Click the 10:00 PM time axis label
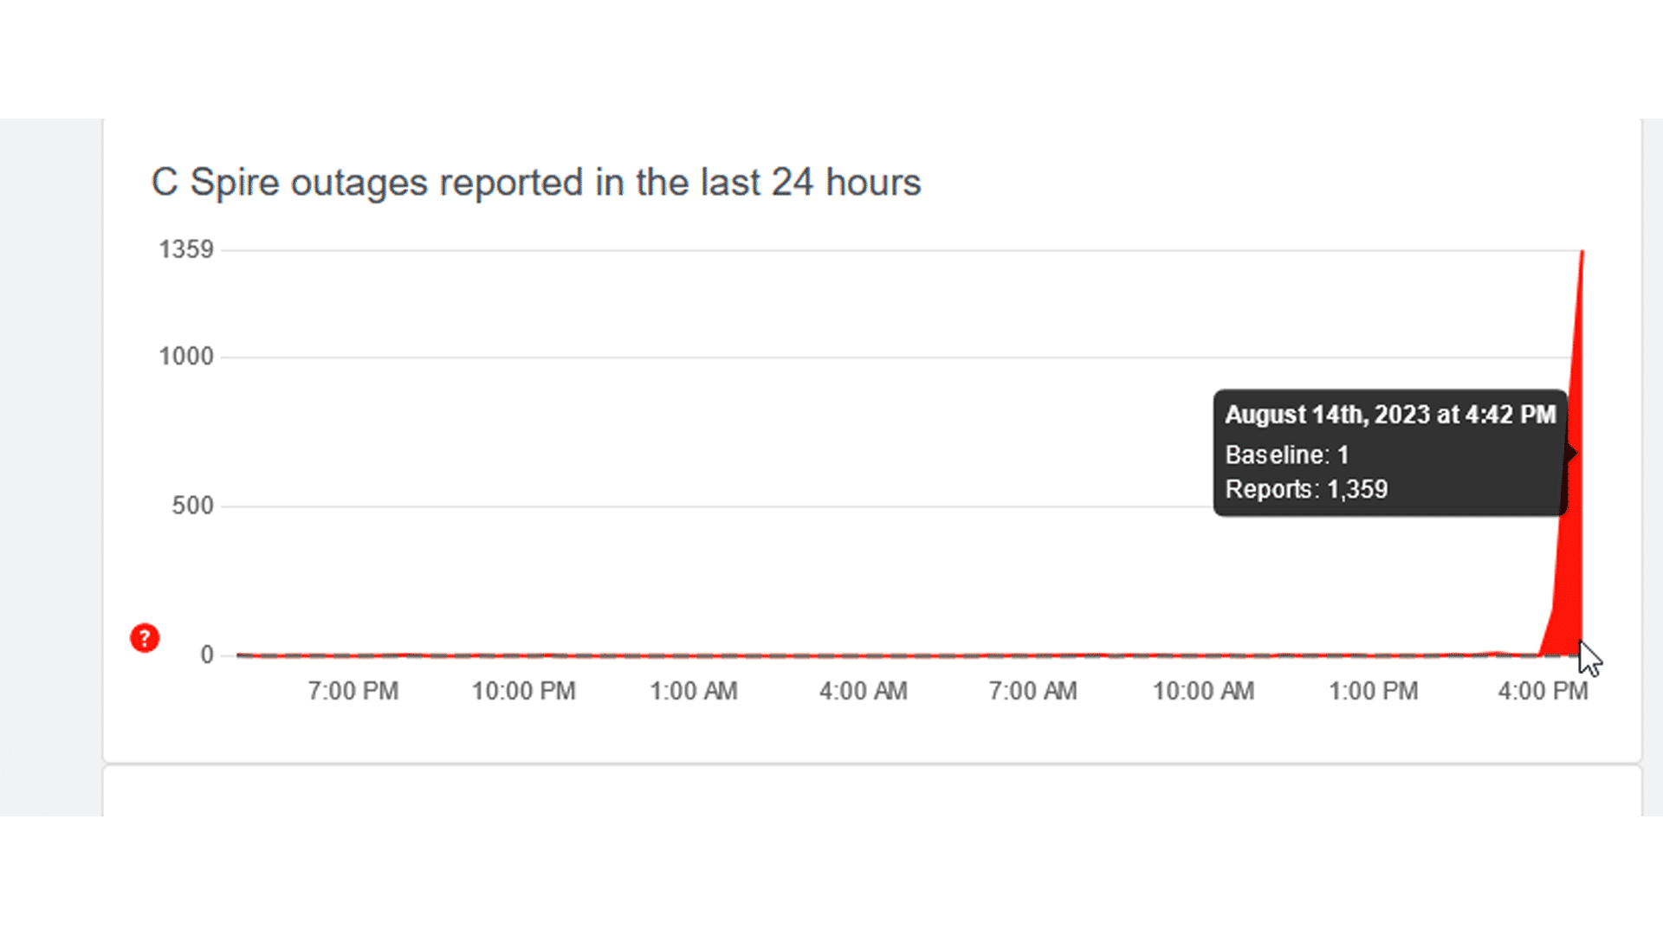1663x935 pixels. (x=523, y=691)
